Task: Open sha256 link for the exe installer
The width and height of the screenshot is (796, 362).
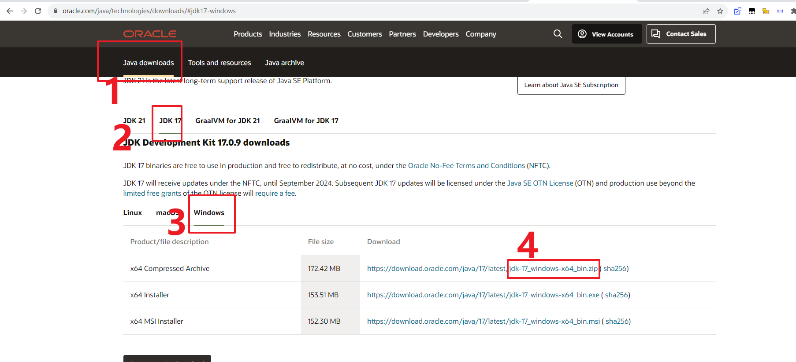Action: coord(616,295)
